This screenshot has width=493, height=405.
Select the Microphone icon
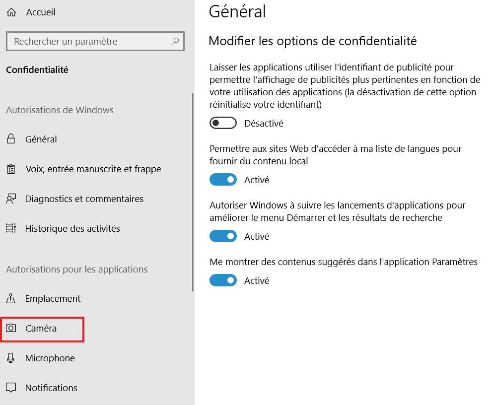11,358
